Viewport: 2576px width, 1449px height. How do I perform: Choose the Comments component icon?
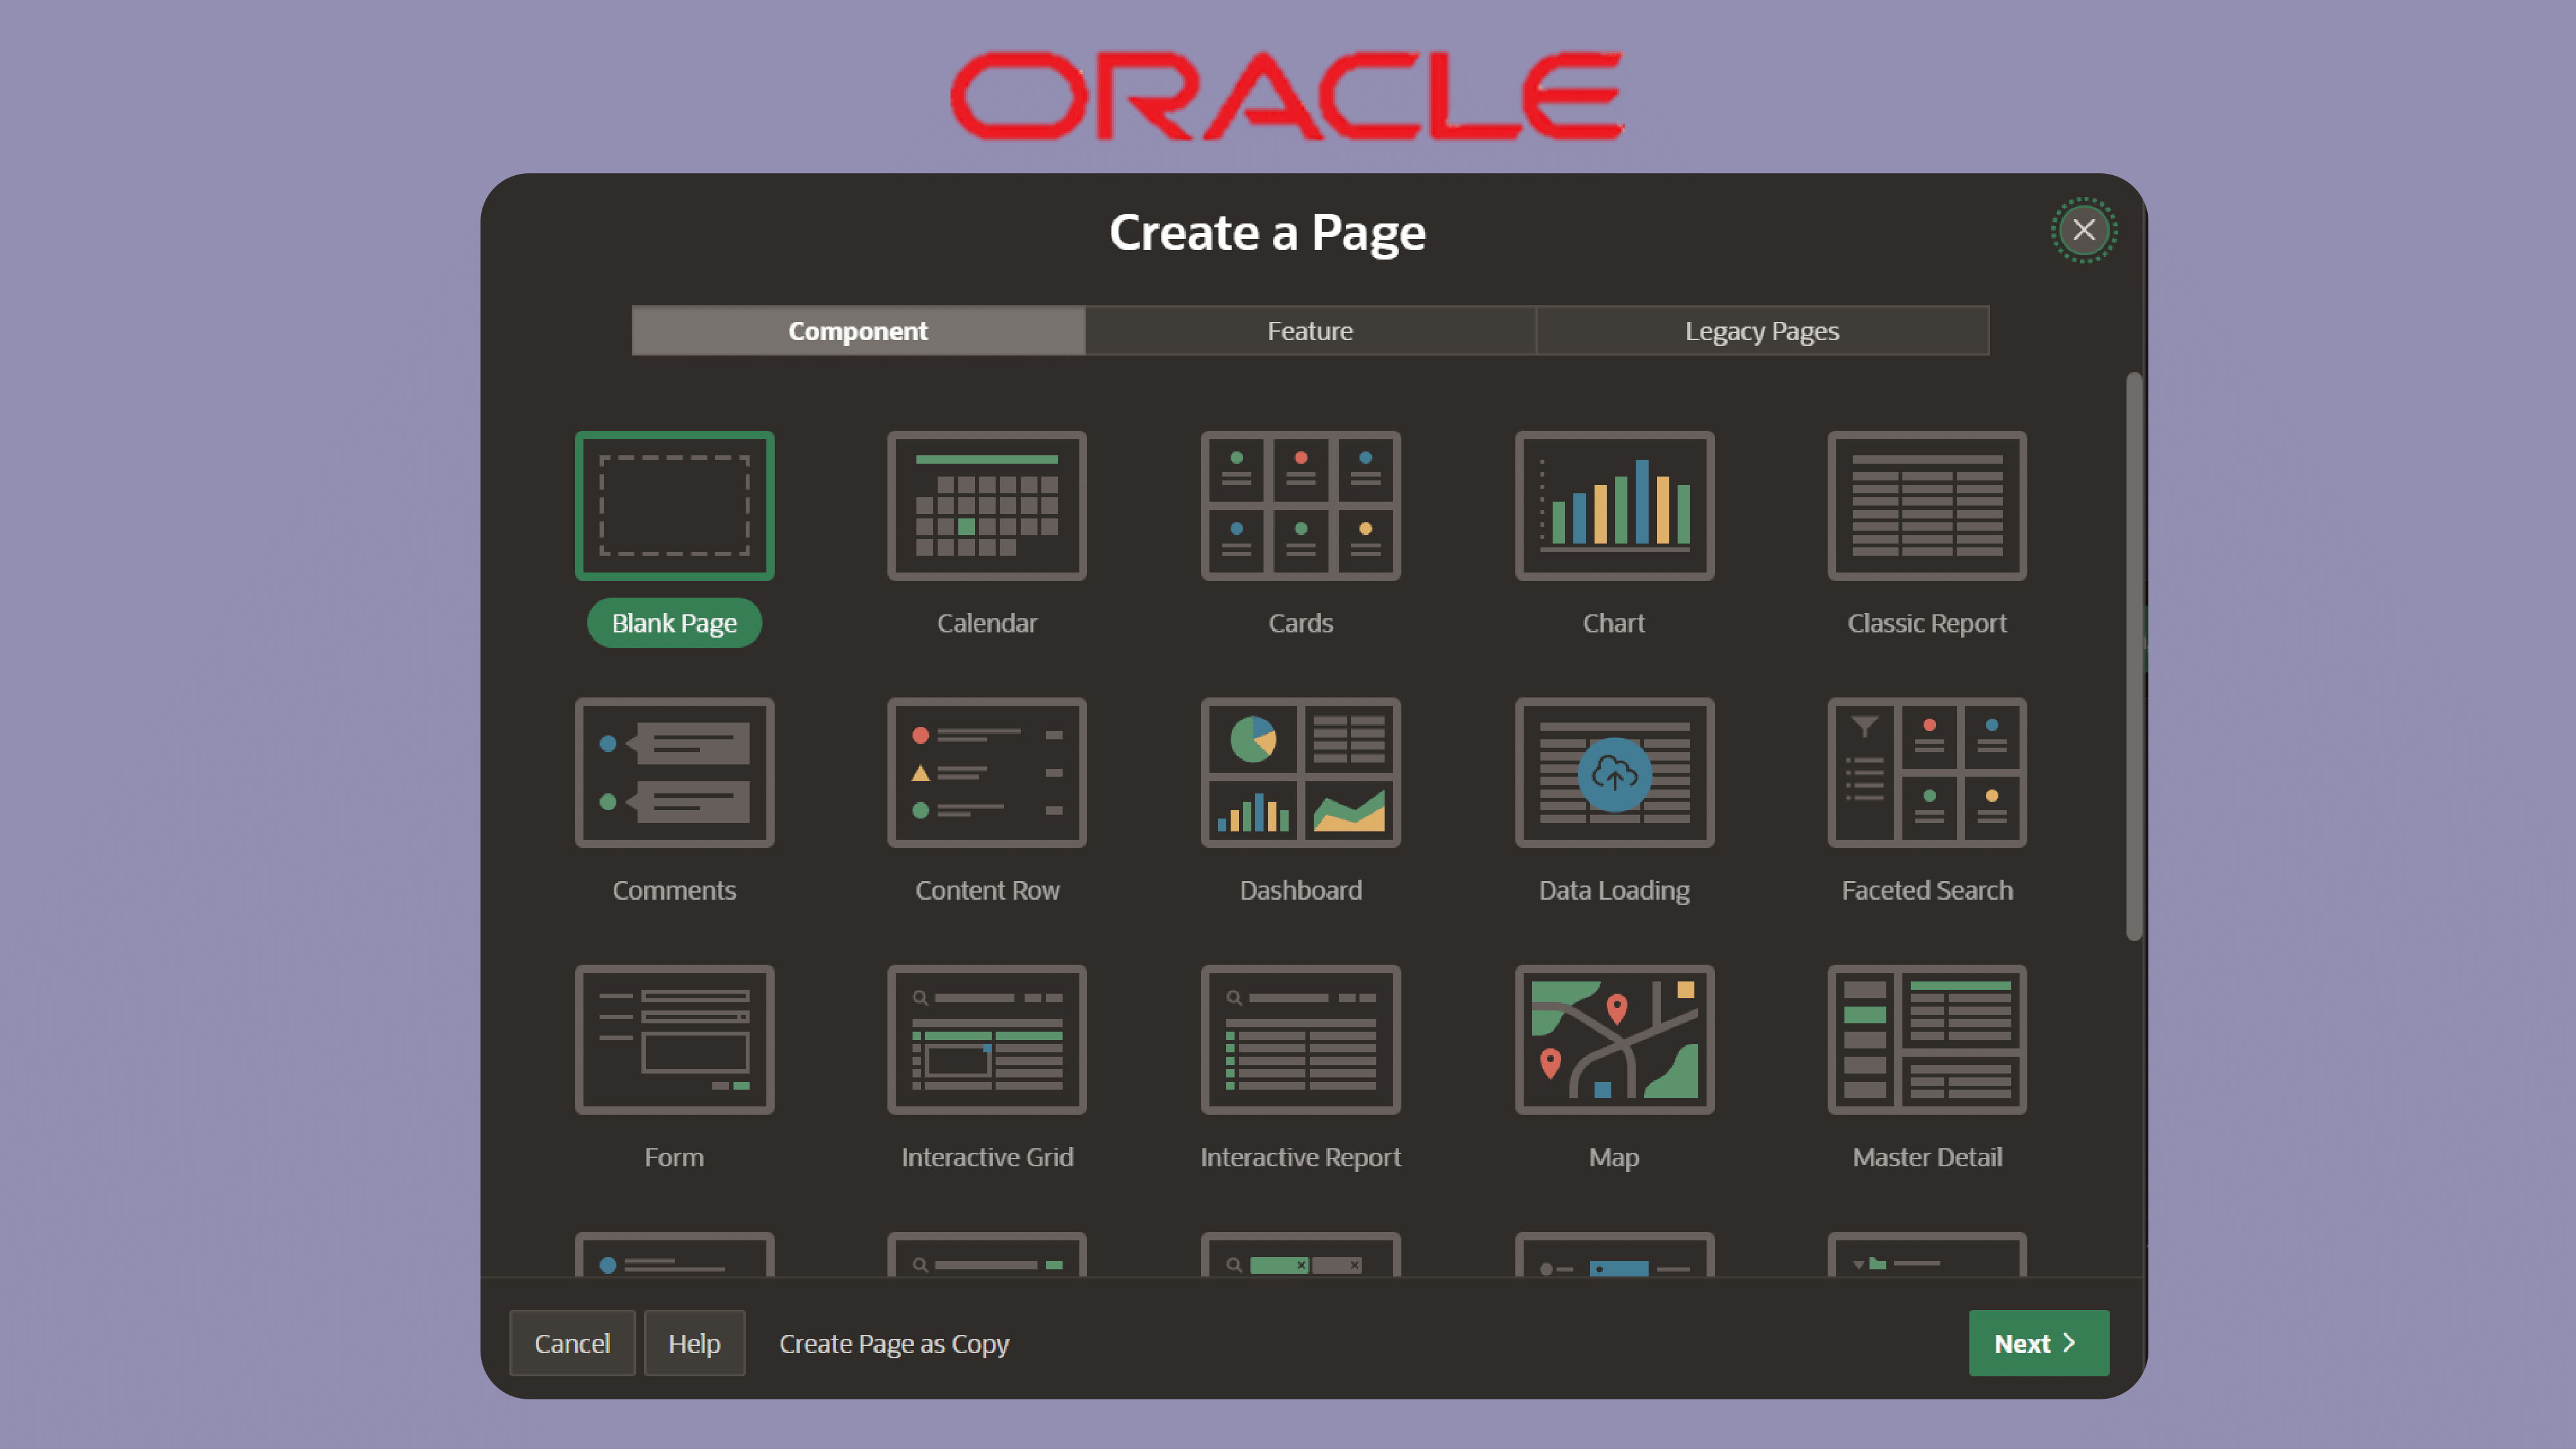674,772
